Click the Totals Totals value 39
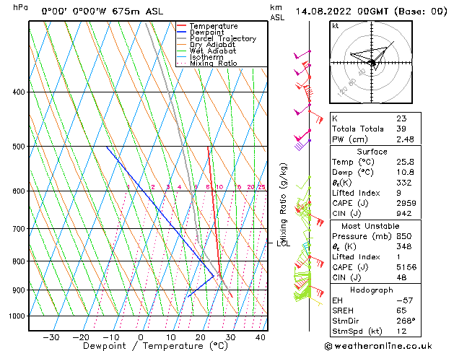 coord(401,129)
